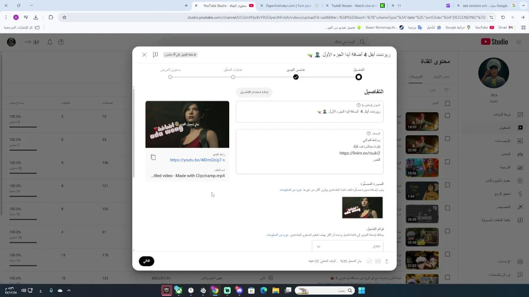The image size is (529, 297).
Task: Click the description help question mark icon
Action: click(x=369, y=133)
